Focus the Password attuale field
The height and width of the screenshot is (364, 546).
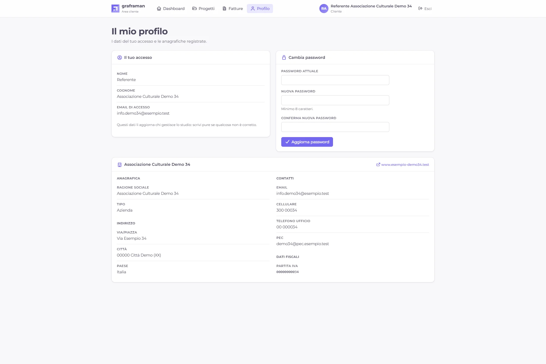click(x=335, y=80)
